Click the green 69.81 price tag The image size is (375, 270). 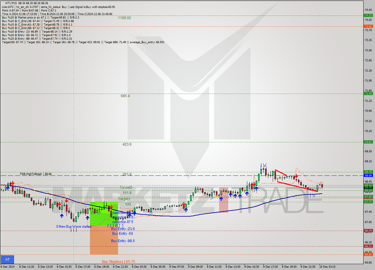368,142
